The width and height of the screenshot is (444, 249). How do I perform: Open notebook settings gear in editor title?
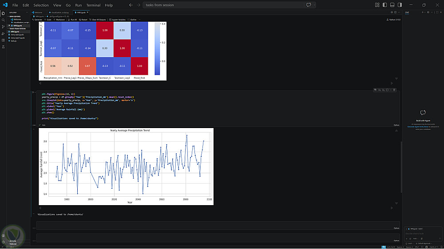tap(392, 12)
